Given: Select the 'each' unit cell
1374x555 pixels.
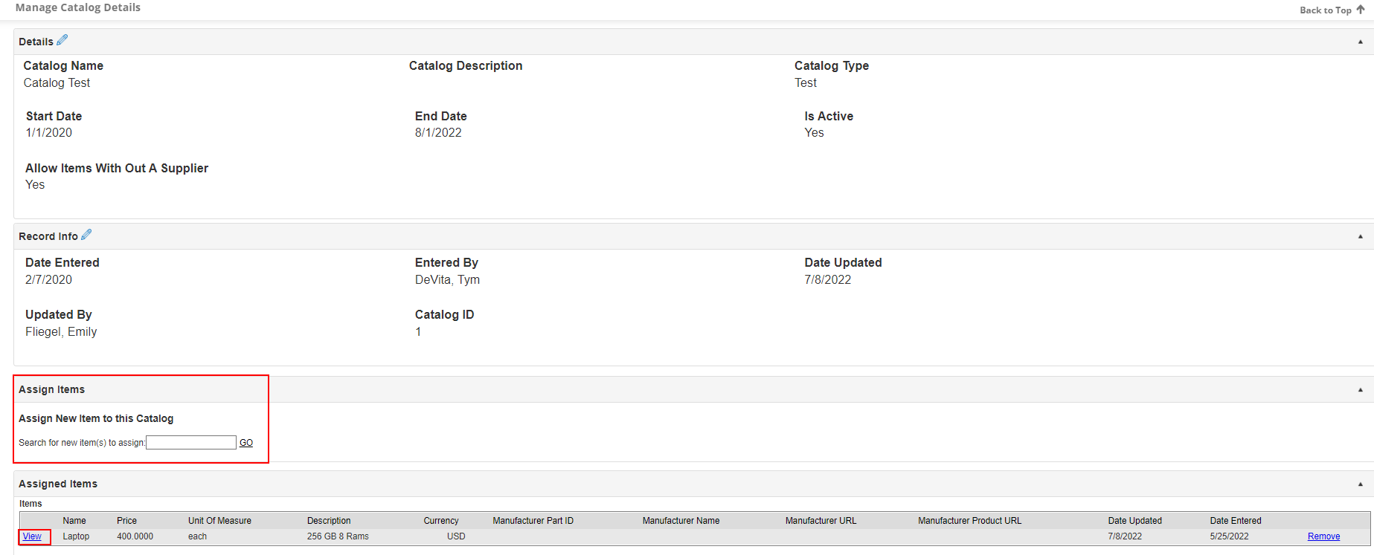Looking at the screenshot, I should click(197, 536).
